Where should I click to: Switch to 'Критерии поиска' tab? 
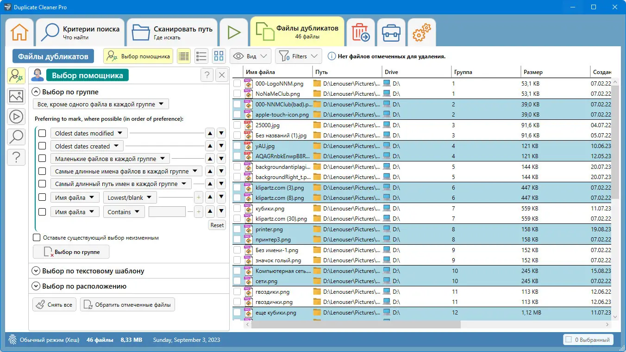click(x=80, y=33)
